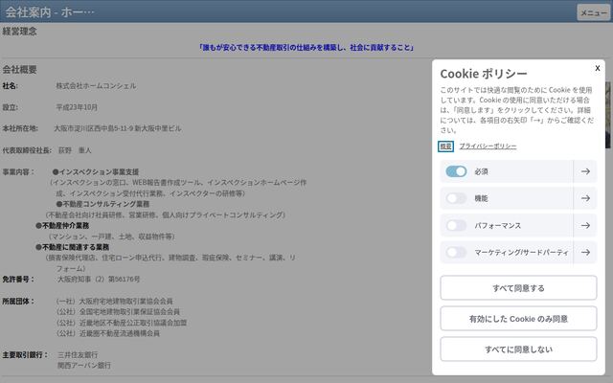Close the Cookie policy dialog with X
613x383 pixels.
[598, 68]
